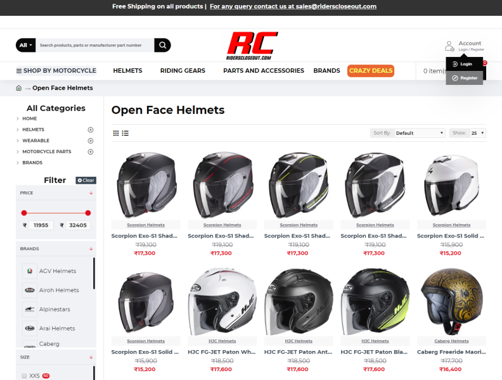Click hamburger icon beside Shop By Motorcycle
The image size is (502, 380).
tap(19, 71)
